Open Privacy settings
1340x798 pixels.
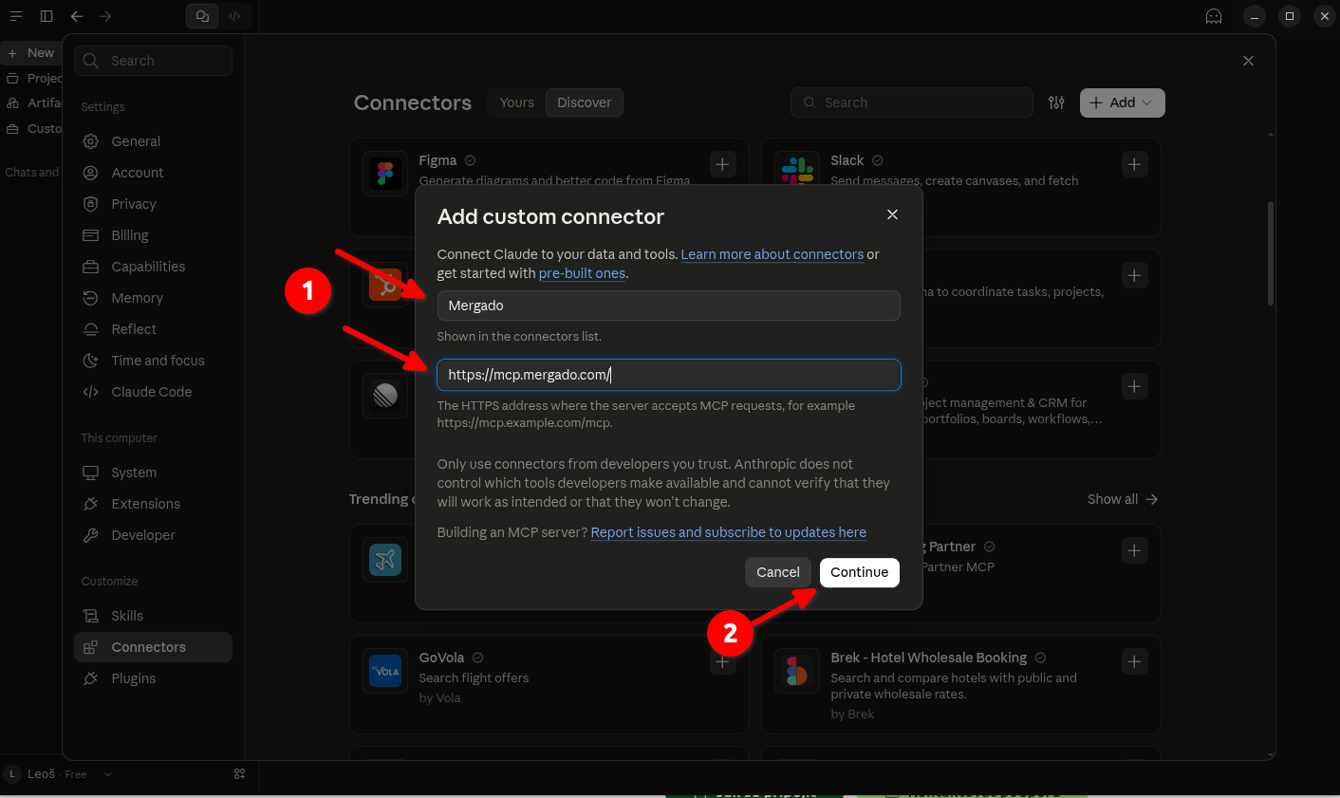pos(153,204)
